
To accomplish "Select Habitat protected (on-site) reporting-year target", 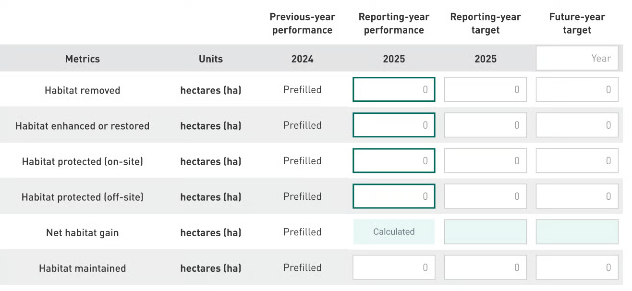I will 486,161.
